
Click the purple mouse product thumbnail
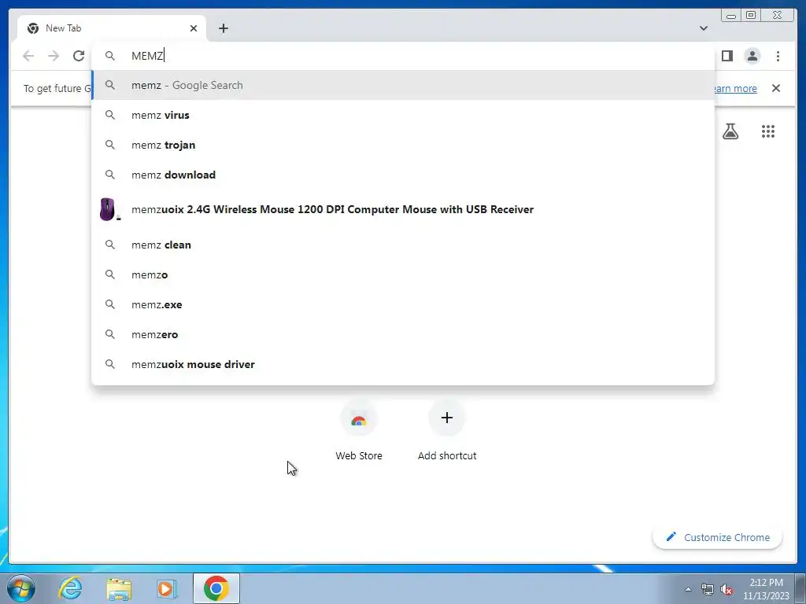109,209
